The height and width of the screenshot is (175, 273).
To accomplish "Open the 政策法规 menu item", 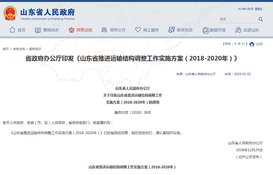I will [x=84, y=30].
